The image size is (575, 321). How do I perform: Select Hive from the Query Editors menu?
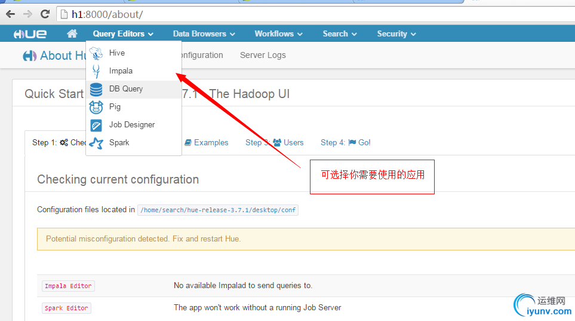pyautogui.click(x=134, y=53)
